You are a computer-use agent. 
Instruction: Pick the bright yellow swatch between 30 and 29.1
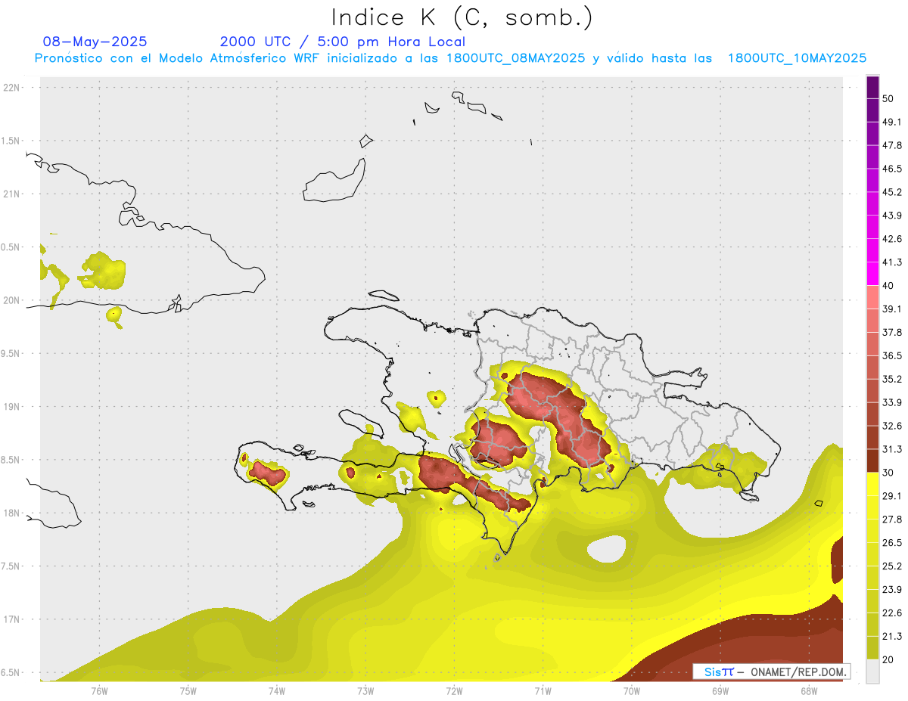click(872, 484)
